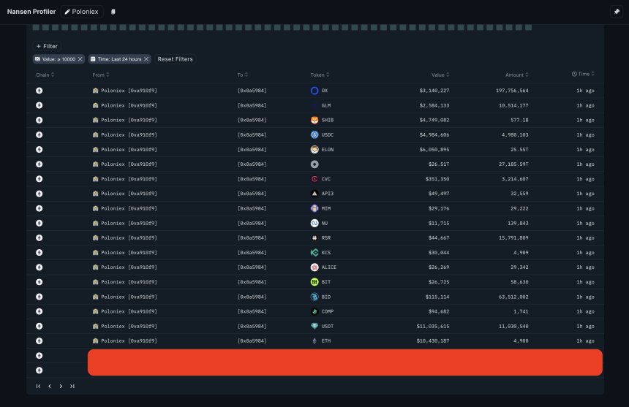Click the MIM token icon
The height and width of the screenshot is (407, 629).
(x=314, y=208)
